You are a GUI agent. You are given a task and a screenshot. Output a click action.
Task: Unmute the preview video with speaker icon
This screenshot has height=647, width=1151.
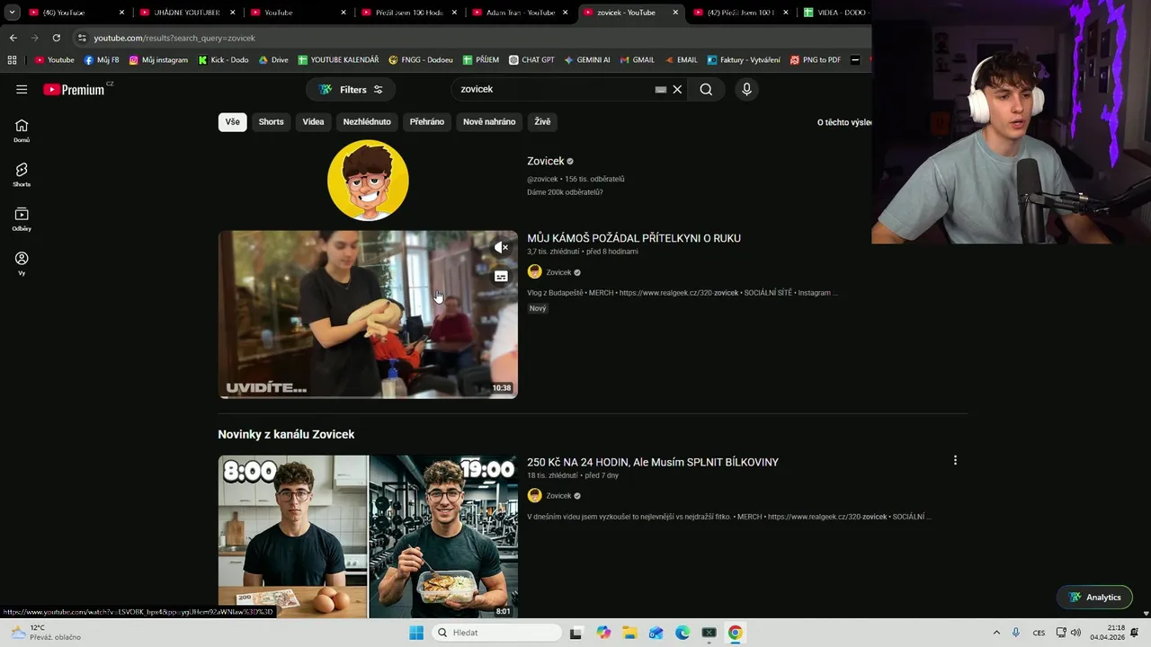[501, 247]
